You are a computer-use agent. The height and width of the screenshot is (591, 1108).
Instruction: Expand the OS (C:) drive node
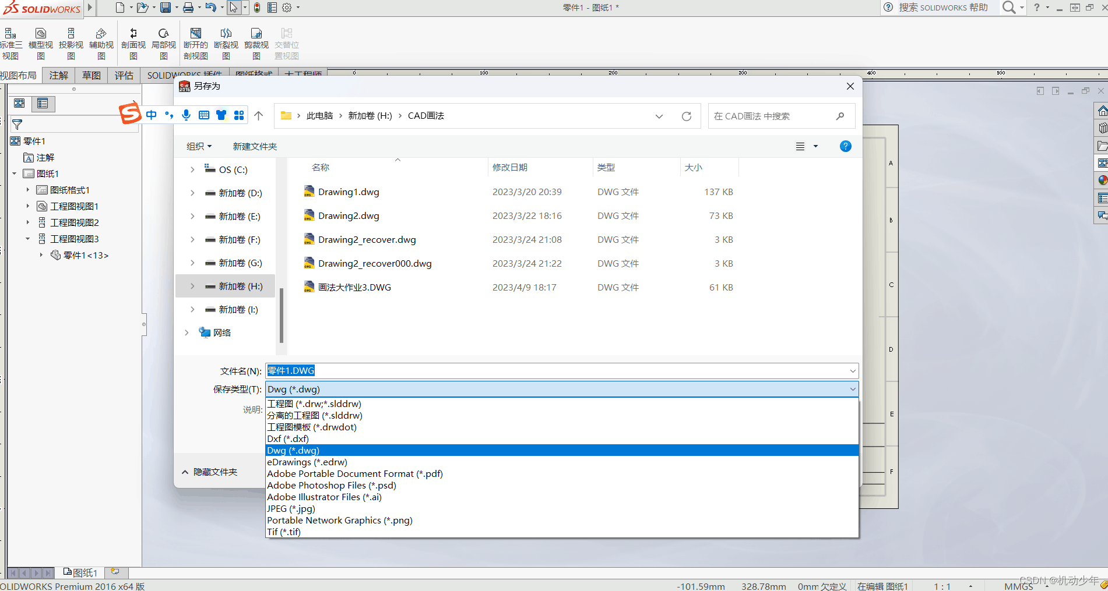click(192, 169)
